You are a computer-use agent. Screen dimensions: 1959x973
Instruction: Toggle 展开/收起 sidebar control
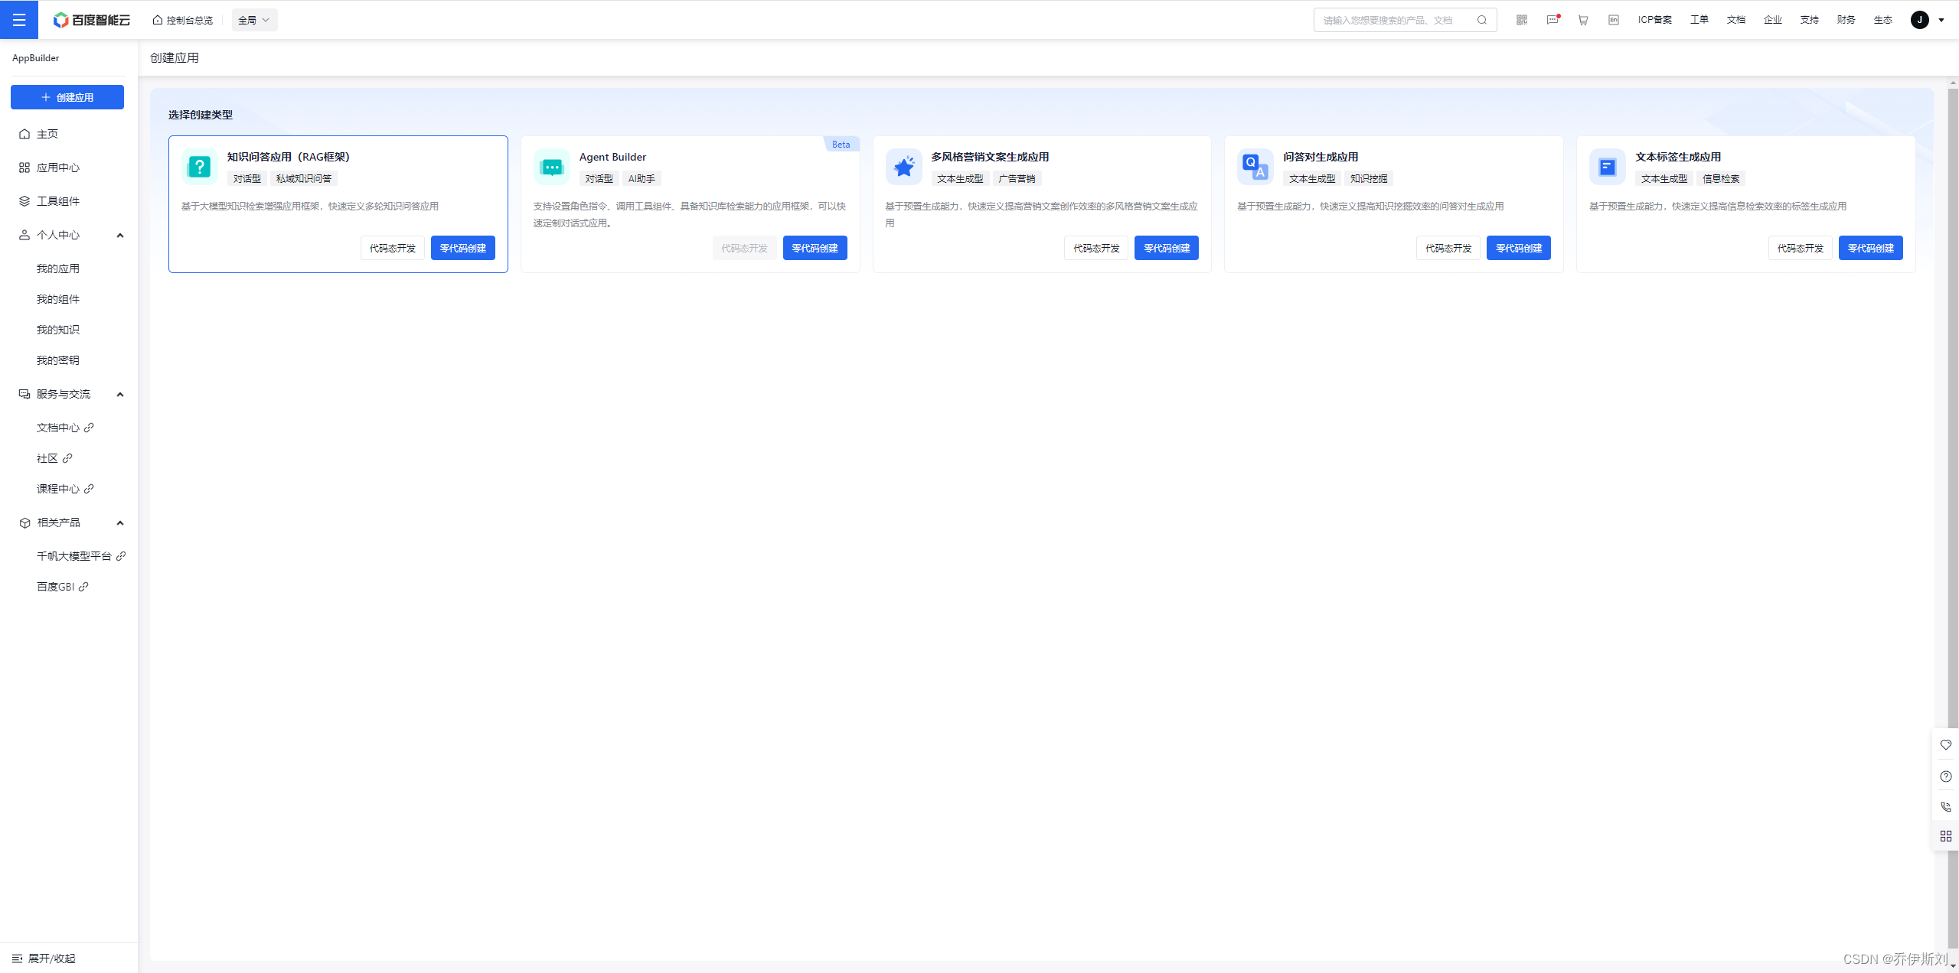[44, 958]
